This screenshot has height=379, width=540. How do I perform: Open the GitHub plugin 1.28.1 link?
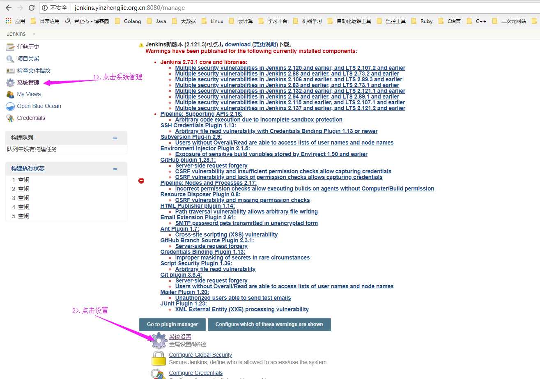(188, 160)
